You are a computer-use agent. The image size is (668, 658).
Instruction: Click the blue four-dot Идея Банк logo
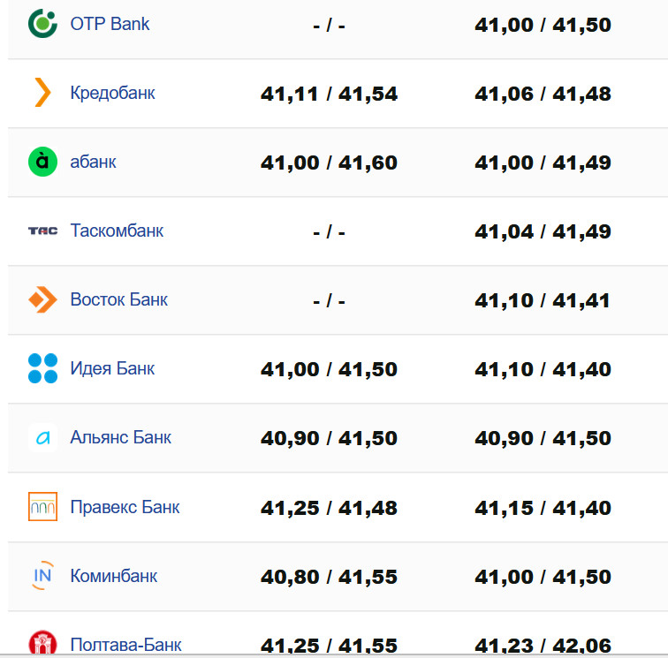(x=42, y=368)
